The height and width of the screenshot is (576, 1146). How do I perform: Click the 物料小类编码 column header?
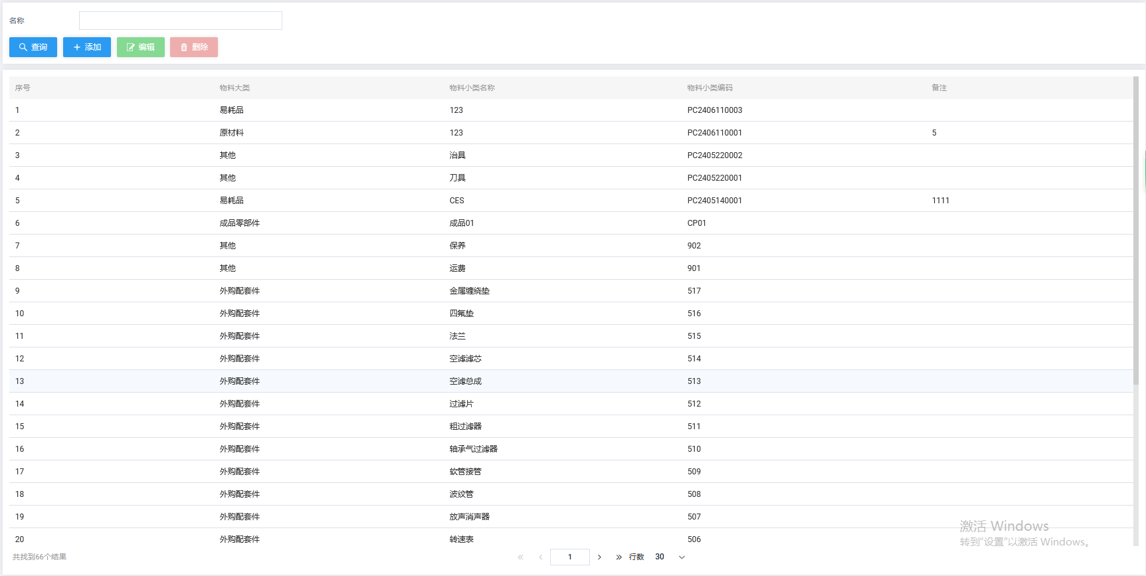[x=710, y=88]
